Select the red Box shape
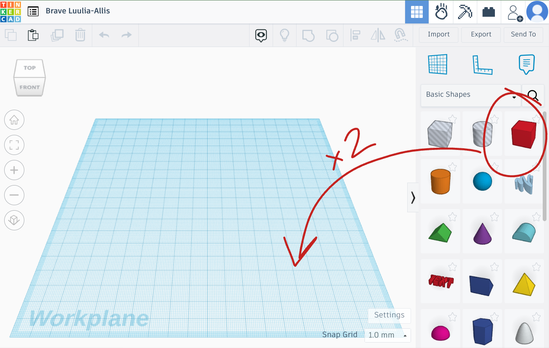The width and height of the screenshot is (549, 348). [x=524, y=133]
